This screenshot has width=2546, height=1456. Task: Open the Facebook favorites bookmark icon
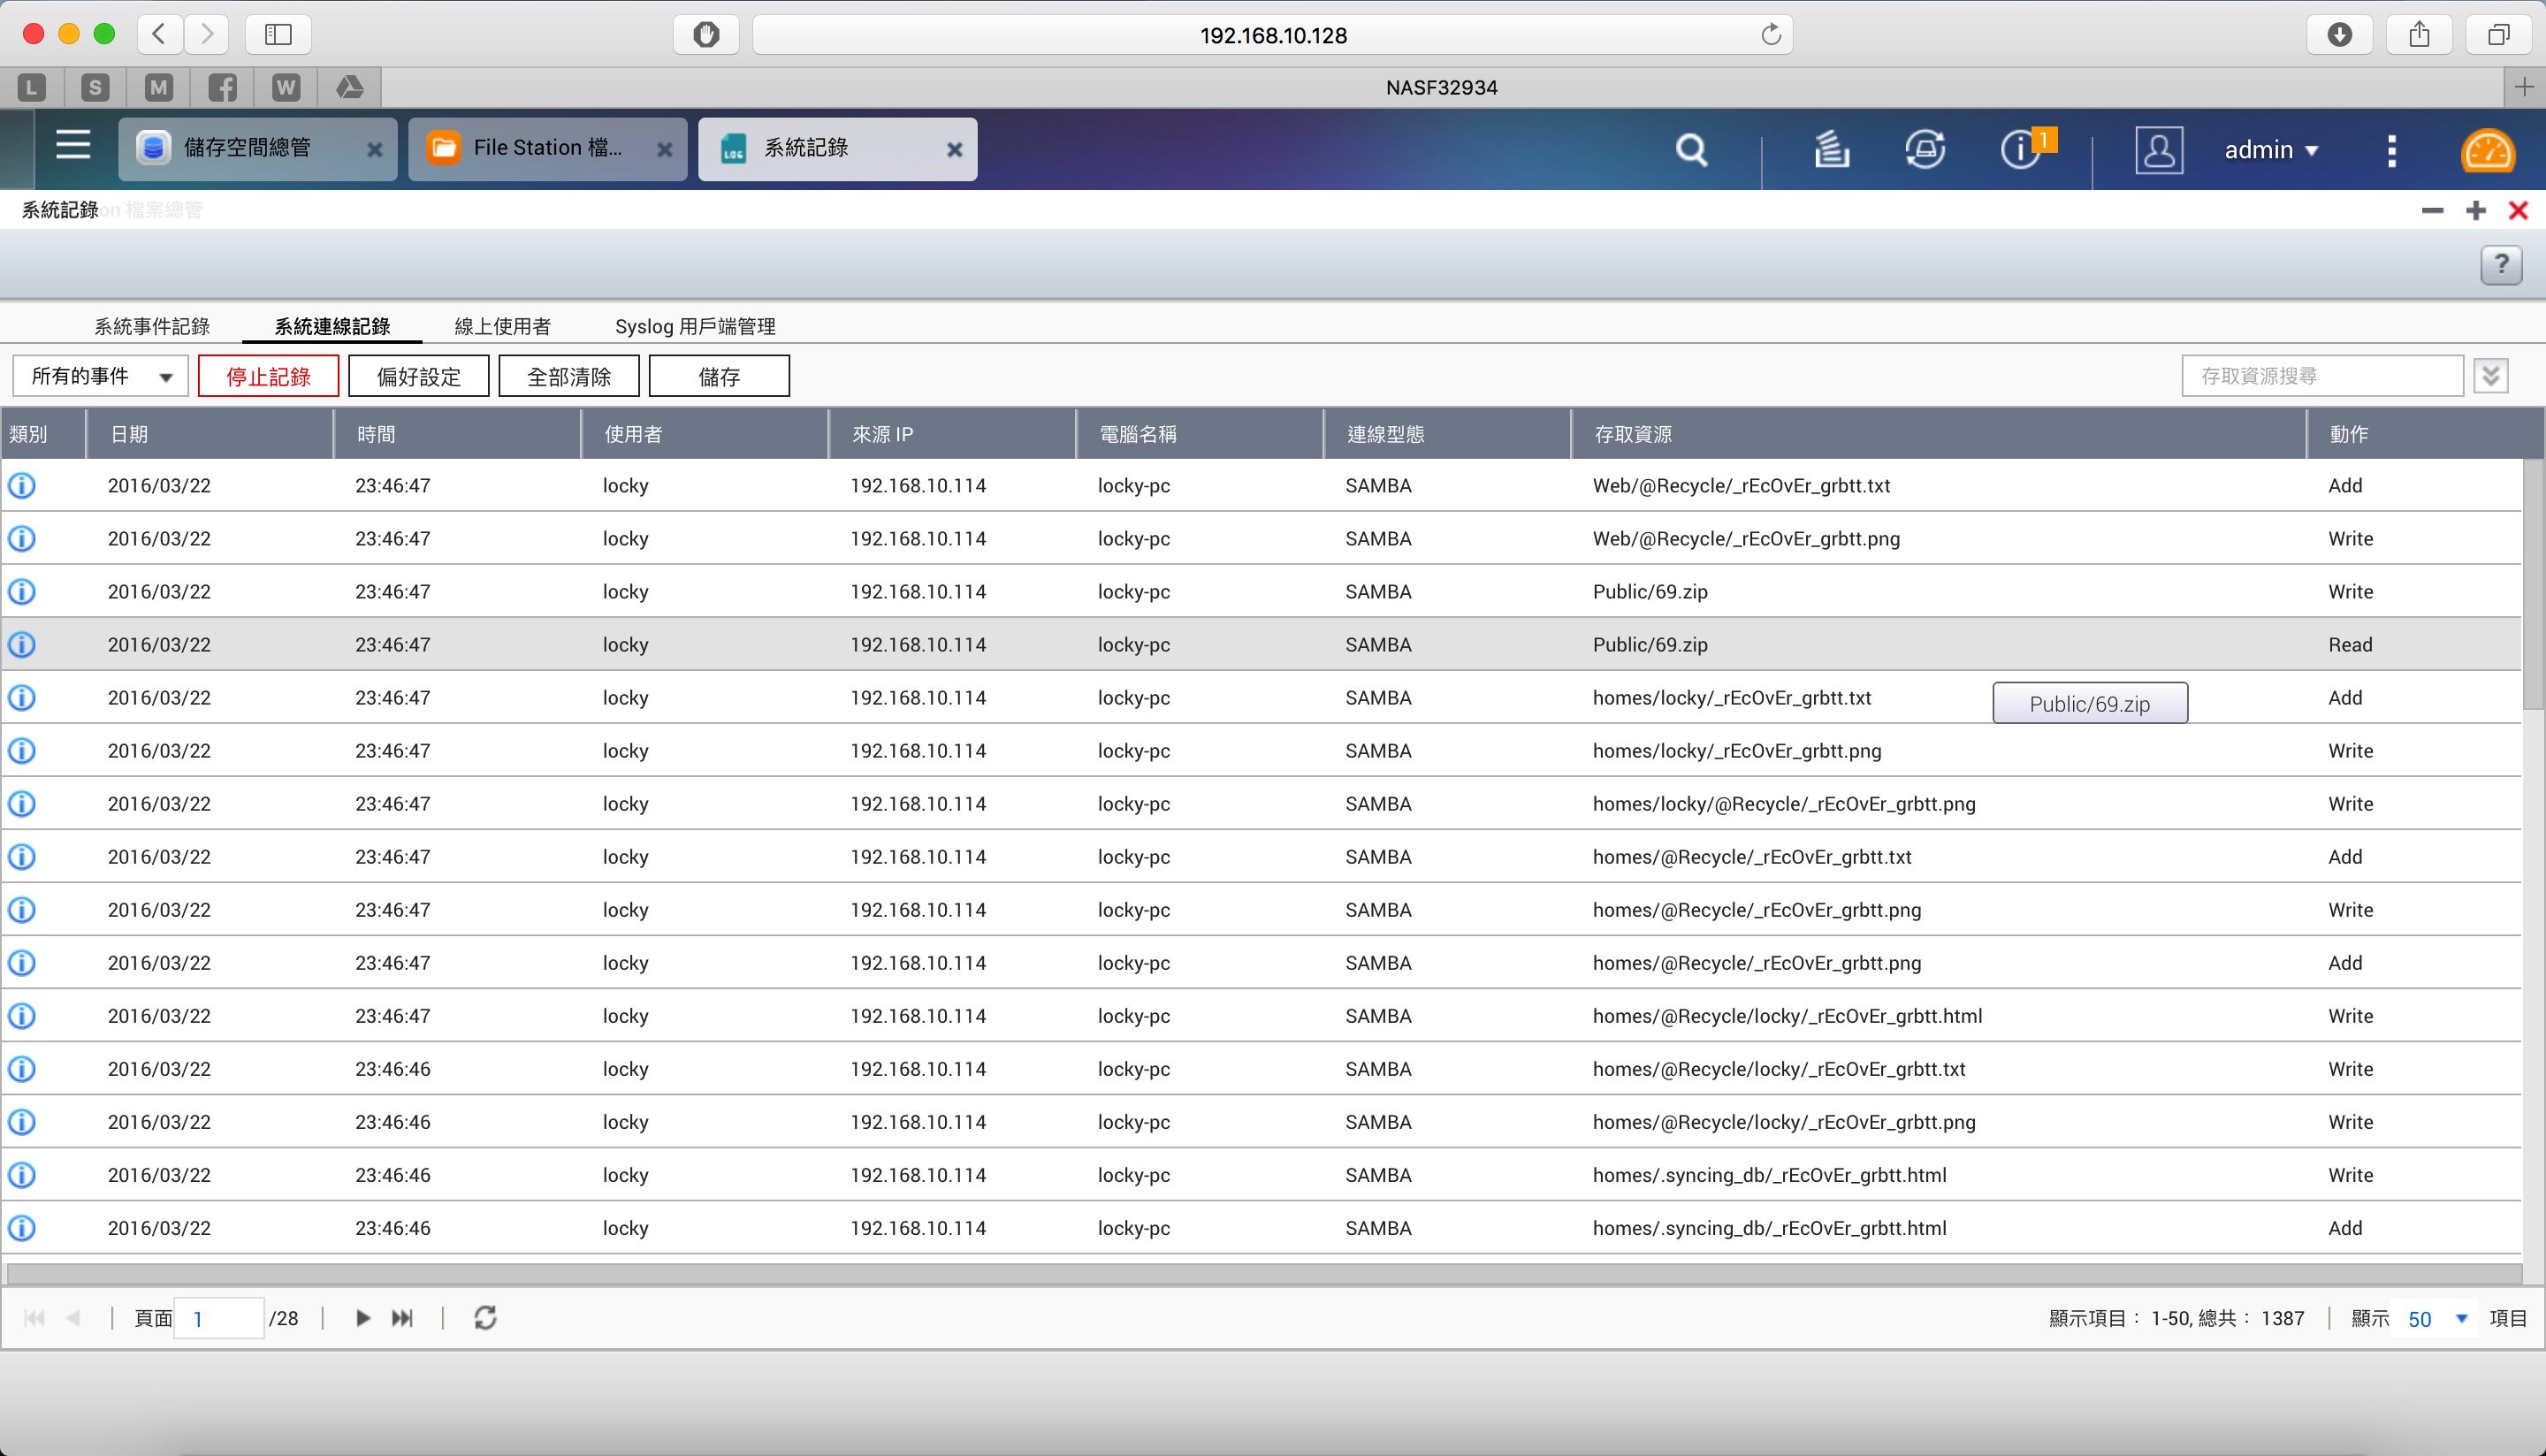pyautogui.click(x=222, y=87)
